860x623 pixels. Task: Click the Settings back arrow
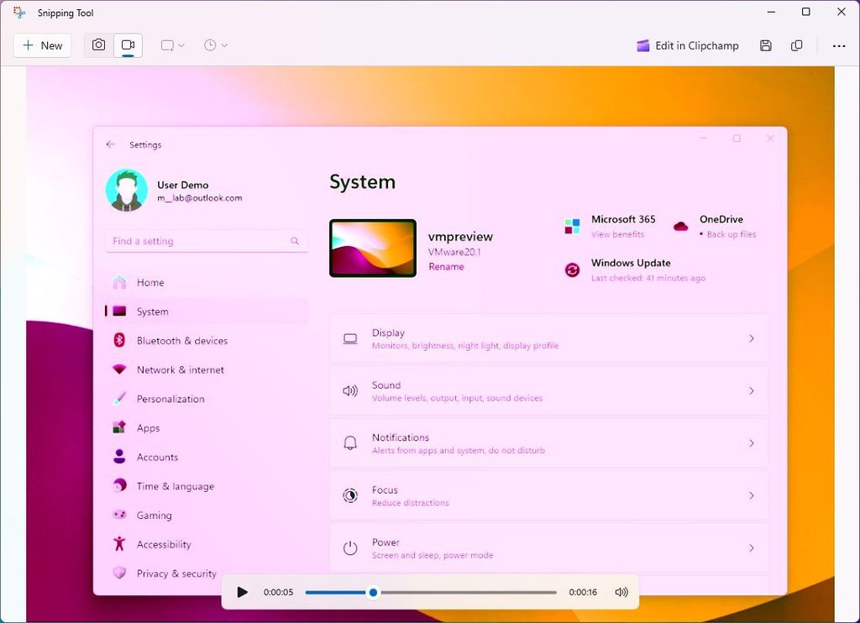[110, 144]
